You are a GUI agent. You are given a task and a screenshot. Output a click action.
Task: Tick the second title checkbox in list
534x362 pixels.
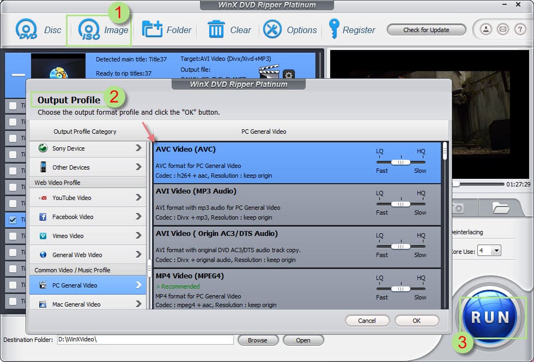pyautogui.click(x=13, y=122)
